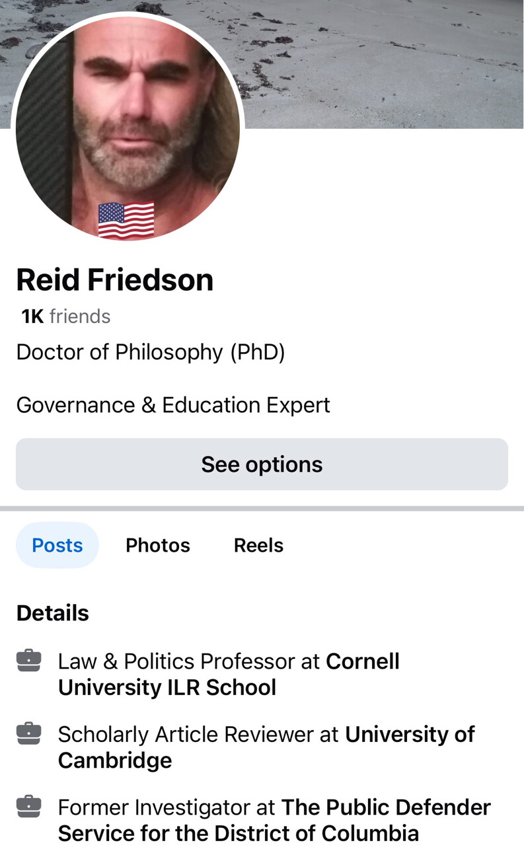Image resolution: width=524 pixels, height=855 pixels.
Task: Select the Doctor of Philosophy (PhD) bio line
Action: click(x=151, y=352)
